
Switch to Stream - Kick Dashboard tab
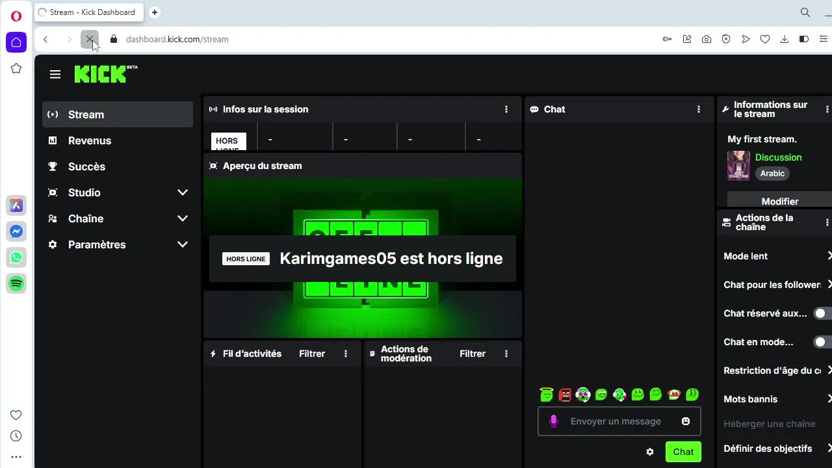(x=89, y=12)
